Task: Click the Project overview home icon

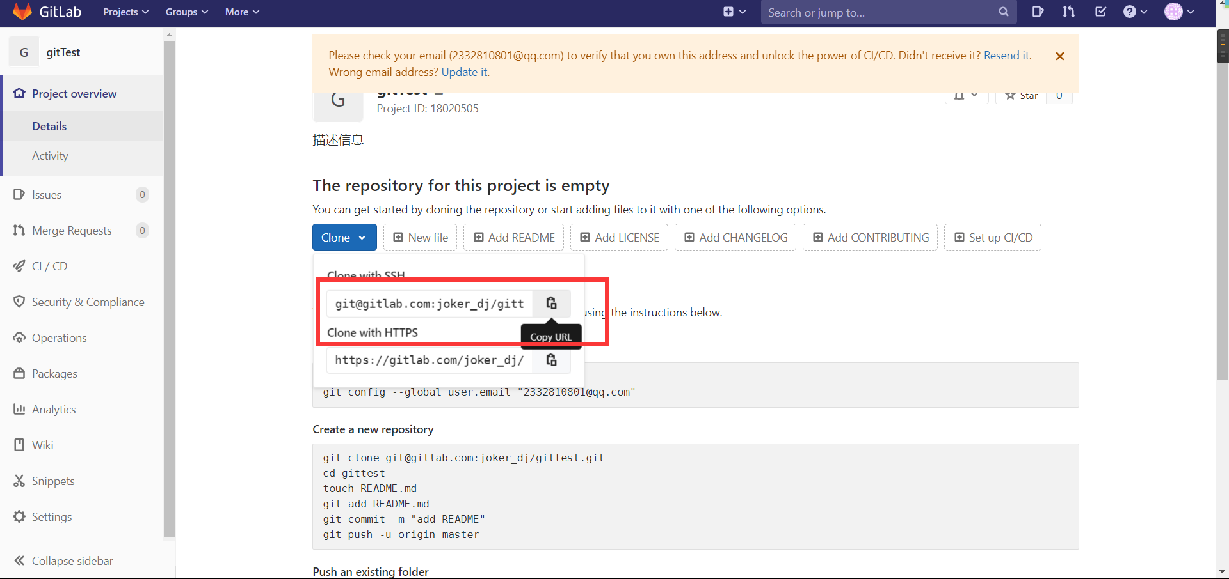Action: click(19, 93)
